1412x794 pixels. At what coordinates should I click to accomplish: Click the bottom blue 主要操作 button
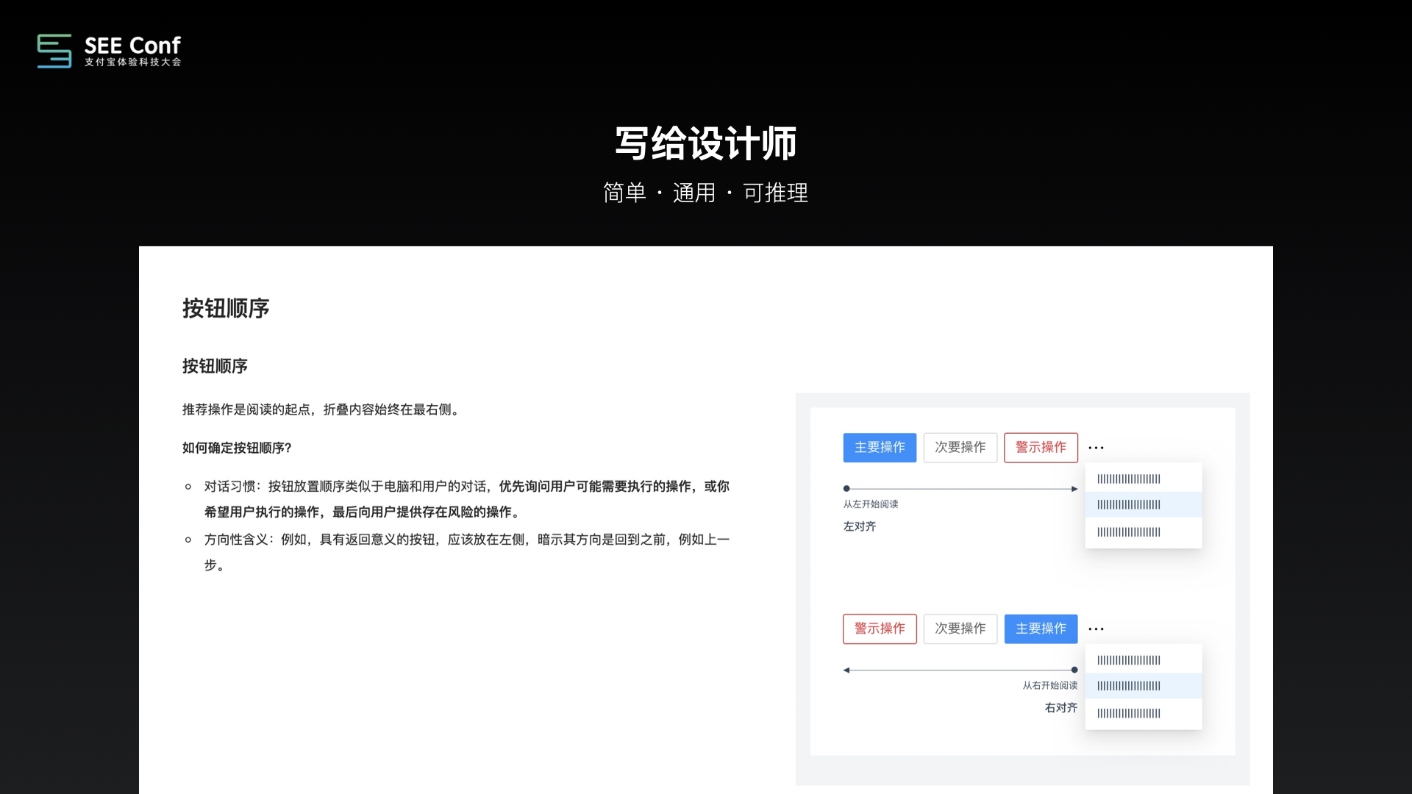pos(1041,629)
